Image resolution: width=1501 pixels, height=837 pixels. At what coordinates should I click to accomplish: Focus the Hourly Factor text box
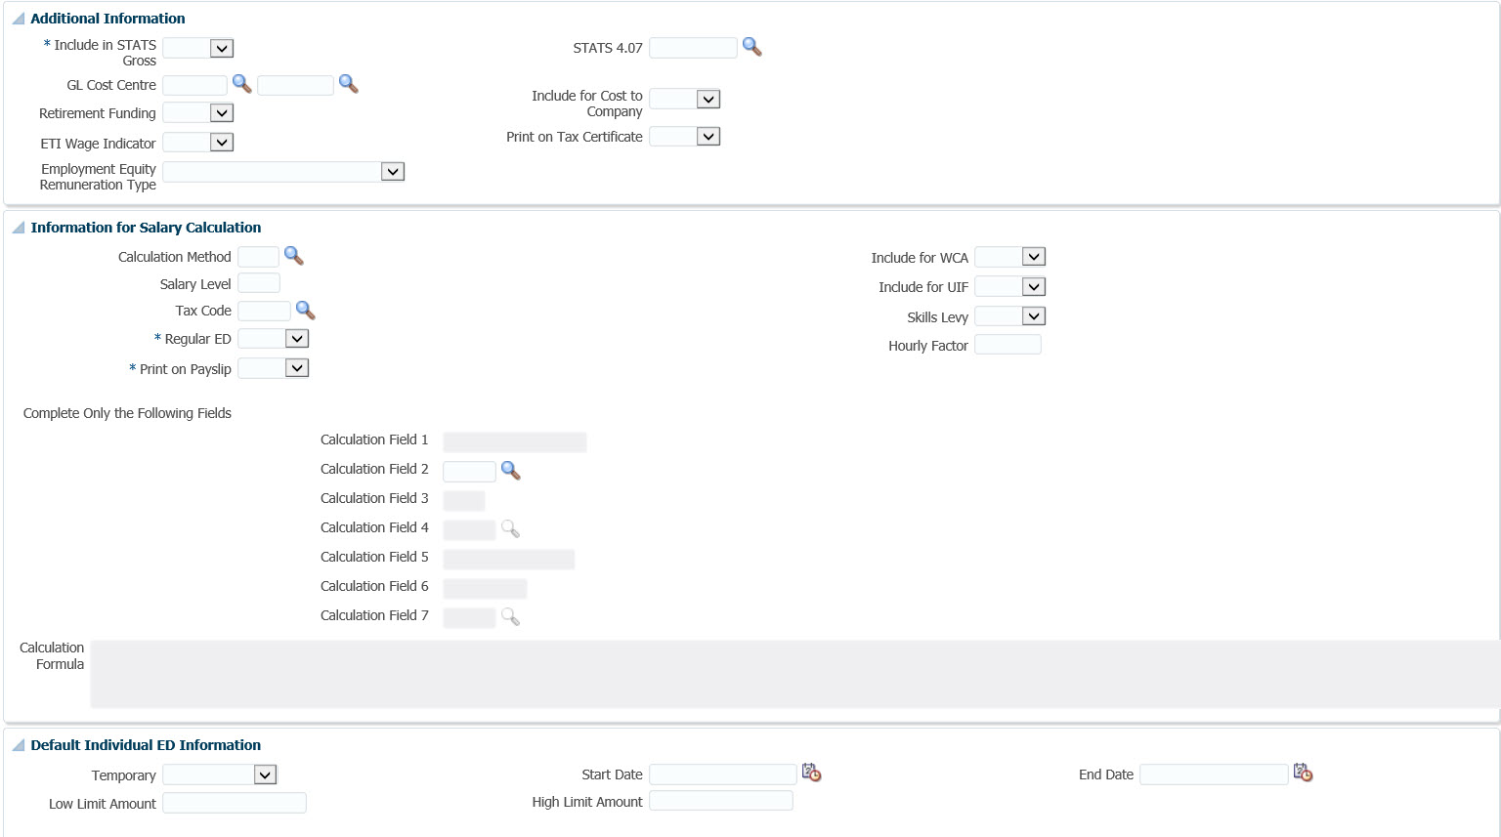pyautogui.click(x=1008, y=345)
